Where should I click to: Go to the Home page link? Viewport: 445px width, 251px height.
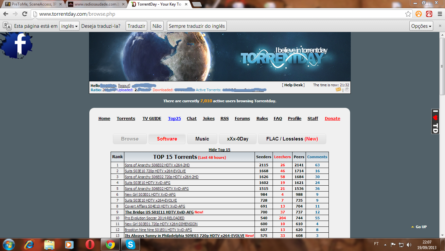point(104,119)
